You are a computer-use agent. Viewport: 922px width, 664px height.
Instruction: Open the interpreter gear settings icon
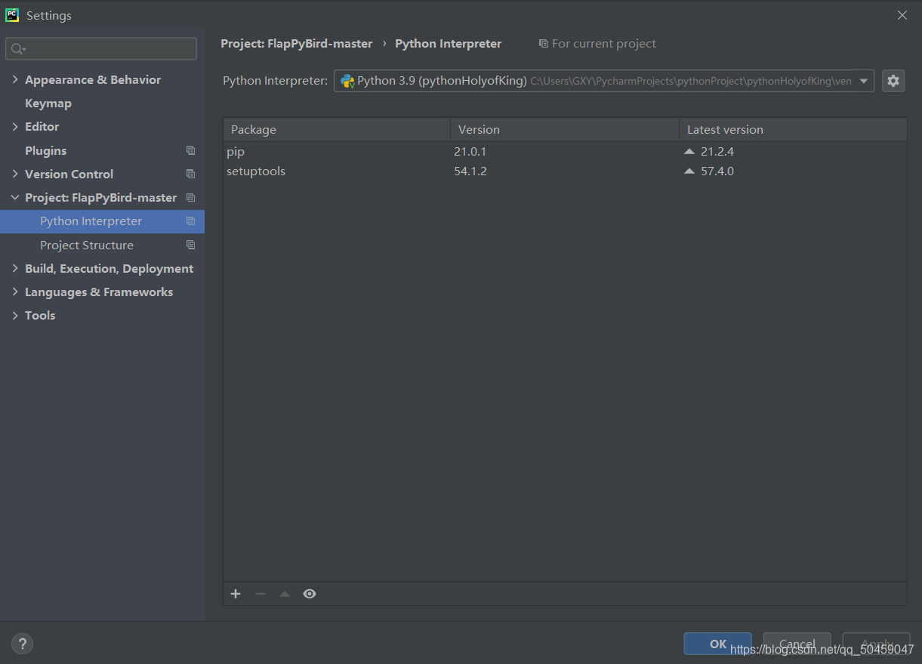893,81
